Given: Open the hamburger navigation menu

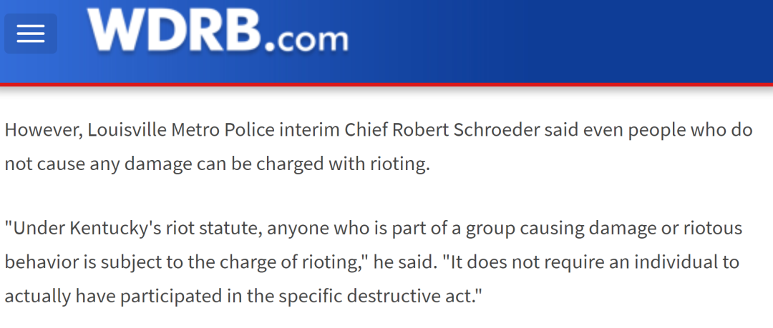Looking at the screenshot, I should (x=31, y=34).
